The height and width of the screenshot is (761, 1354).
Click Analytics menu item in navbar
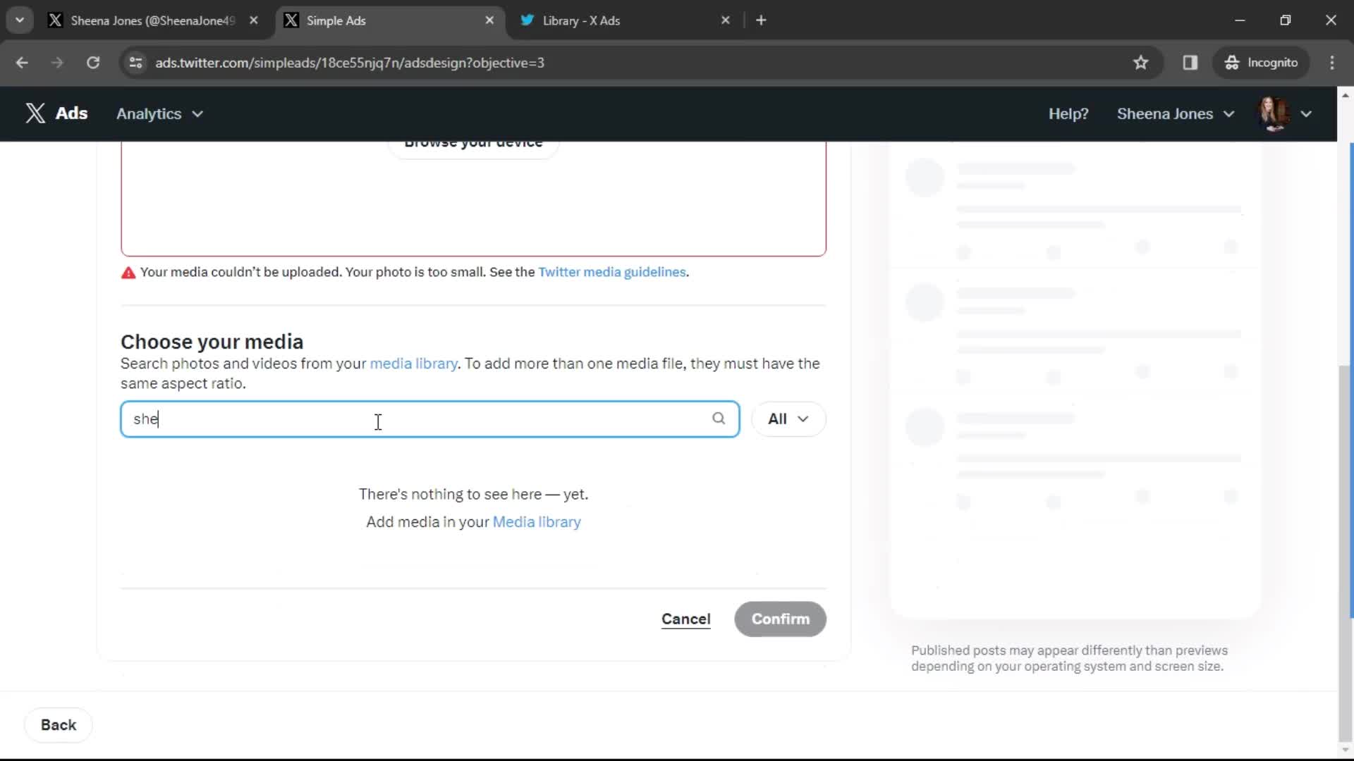coord(158,113)
